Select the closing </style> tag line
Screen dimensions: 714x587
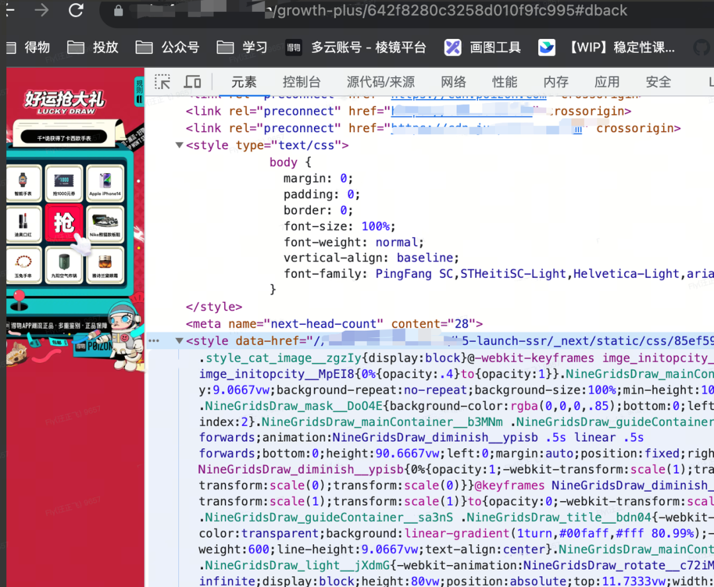[214, 307]
